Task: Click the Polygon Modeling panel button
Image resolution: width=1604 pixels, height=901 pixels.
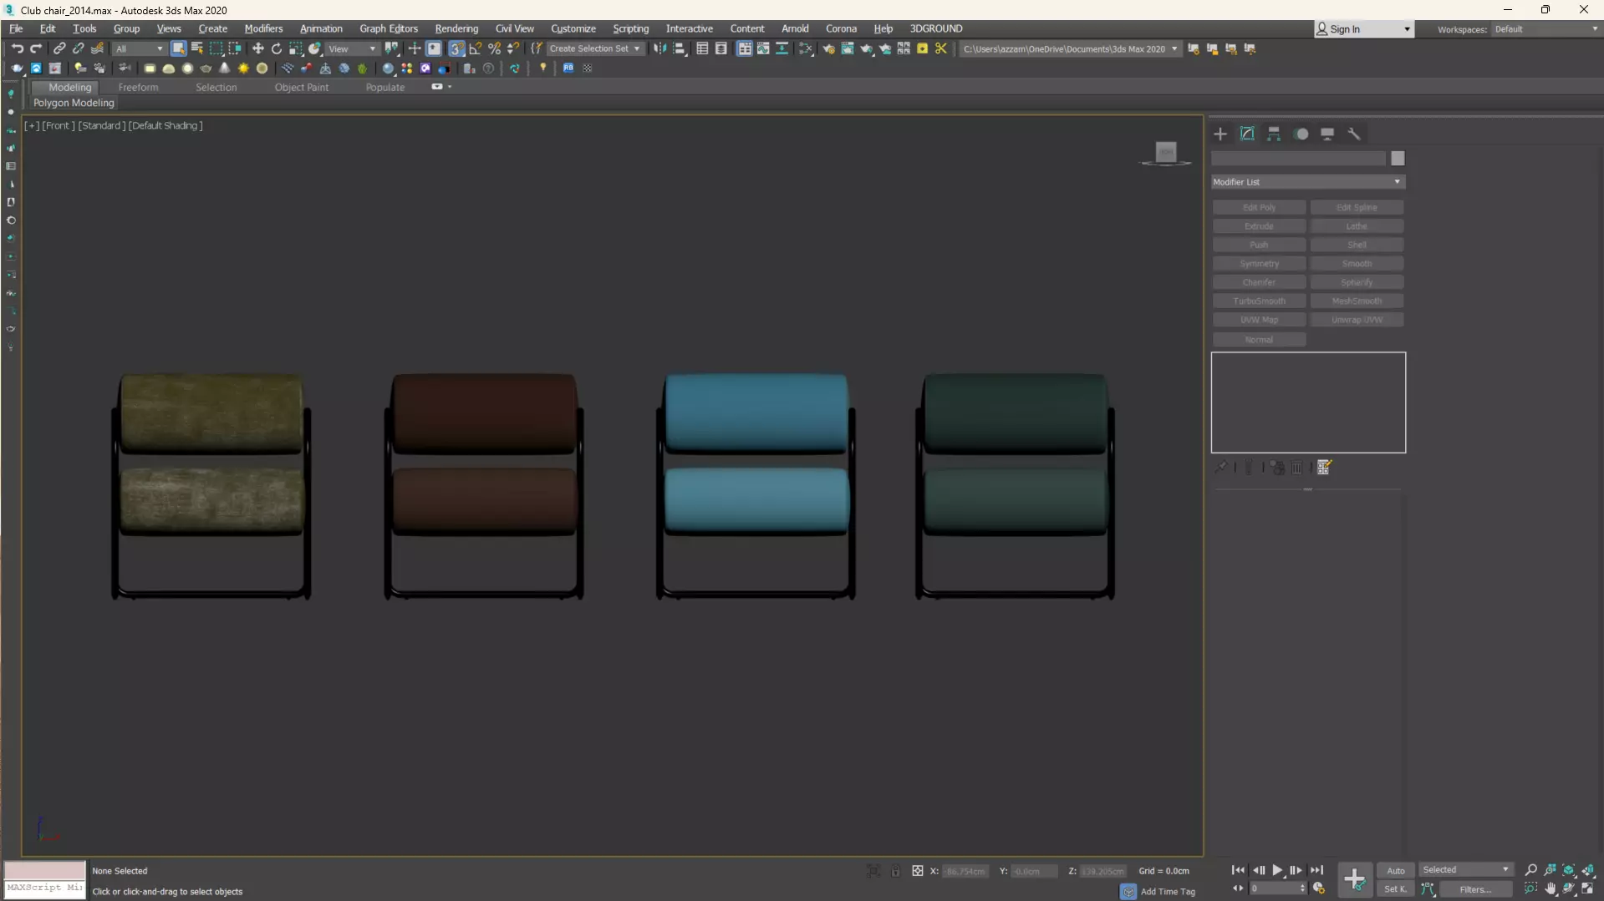Action: (x=74, y=103)
